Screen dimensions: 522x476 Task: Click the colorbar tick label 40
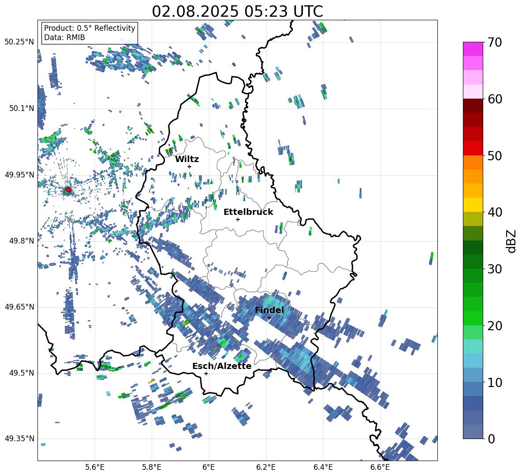coord(495,212)
